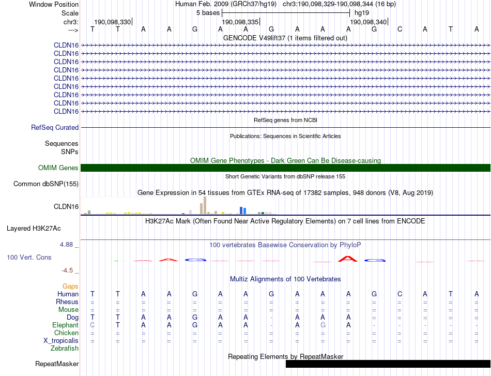Open GENCODE V49lift37 track title
The width and height of the screenshot is (491, 376).
pos(285,38)
